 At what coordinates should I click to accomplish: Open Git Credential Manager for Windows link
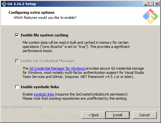coord(57,68)
